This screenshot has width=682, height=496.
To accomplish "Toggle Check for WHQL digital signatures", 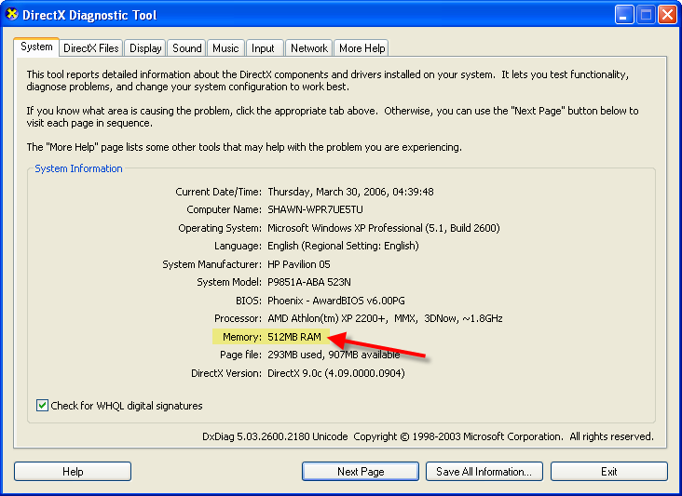I will [42, 405].
